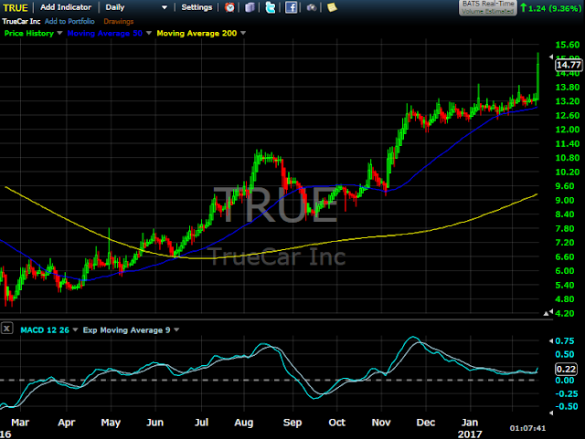Image resolution: width=585 pixels, height=439 pixels.
Task: Click the arrow marker beside the 0.75 MACD scale
Action: (551, 341)
